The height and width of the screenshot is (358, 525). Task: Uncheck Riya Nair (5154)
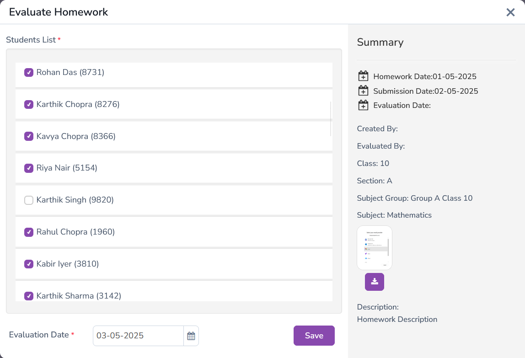29,168
